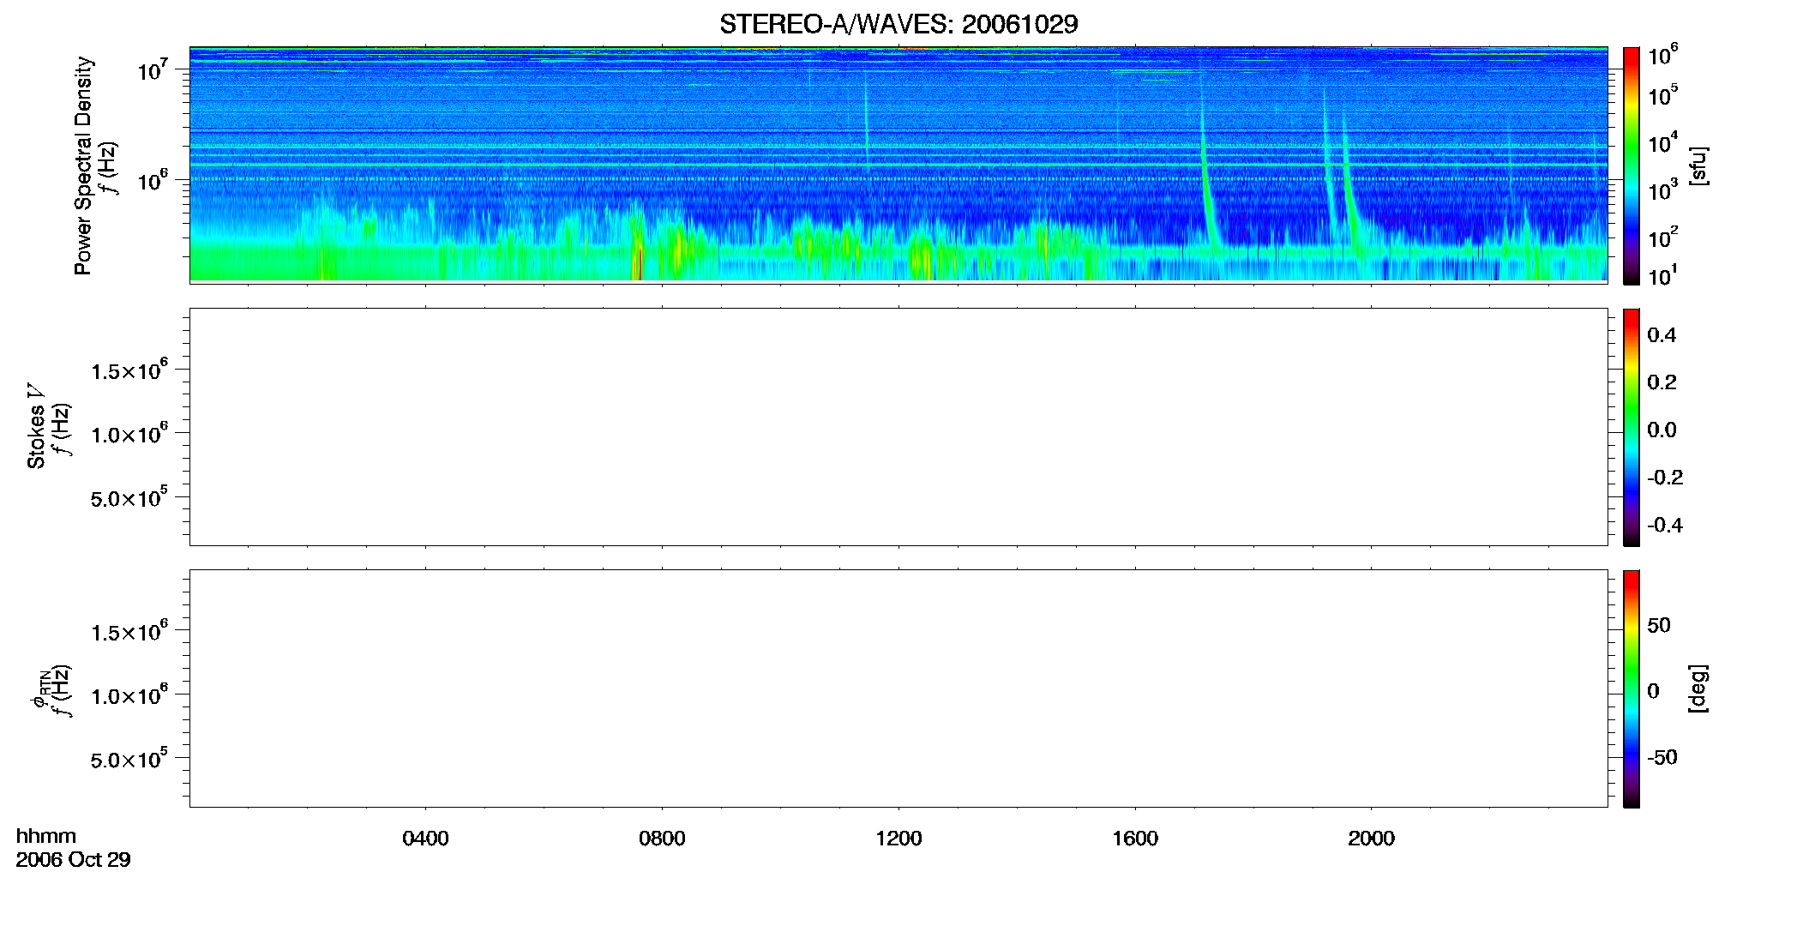The height and width of the screenshot is (926, 1797).
Task: Click the plot title STEREO-A/WAVES: 20061029
Action: [898, 24]
